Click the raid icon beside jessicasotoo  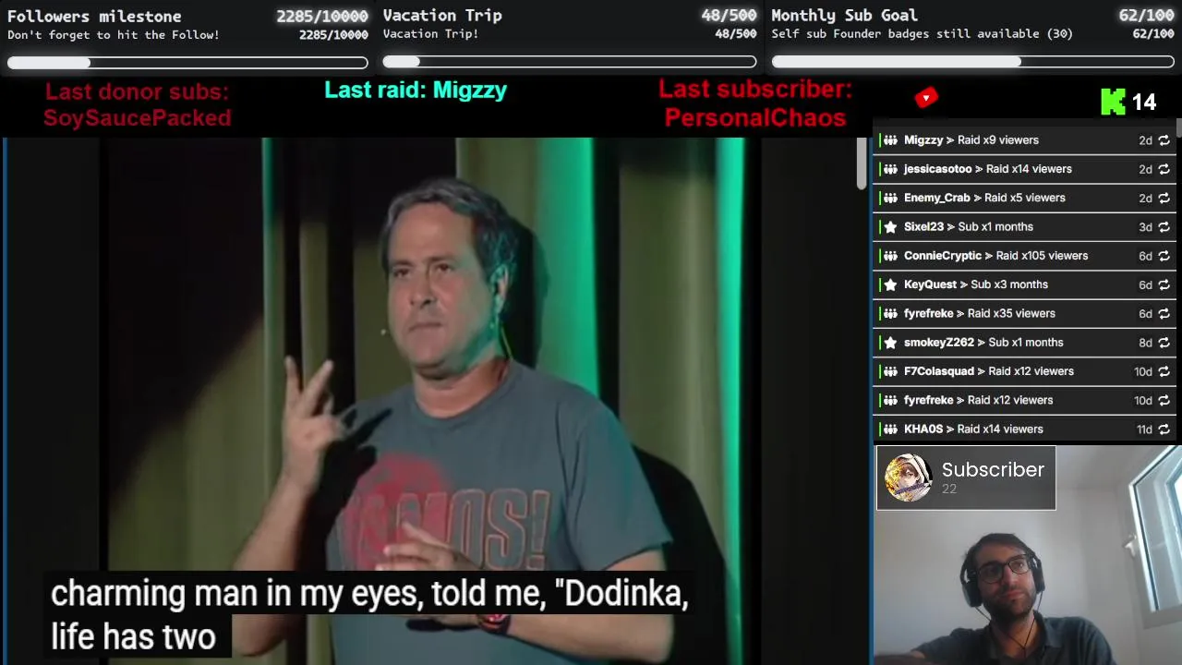click(890, 169)
